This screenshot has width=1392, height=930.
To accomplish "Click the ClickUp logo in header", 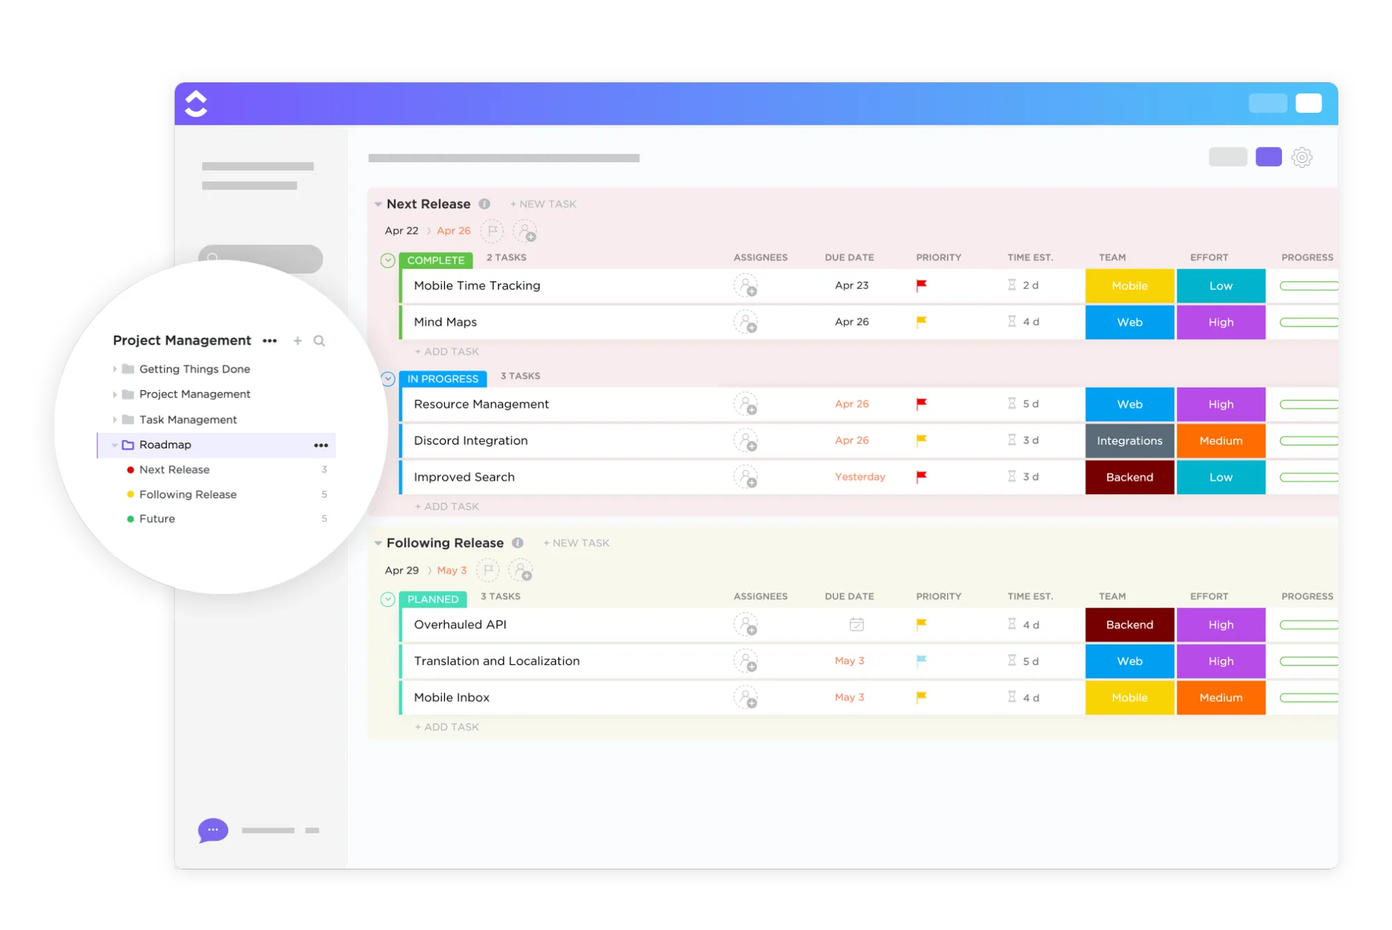I will point(196,104).
